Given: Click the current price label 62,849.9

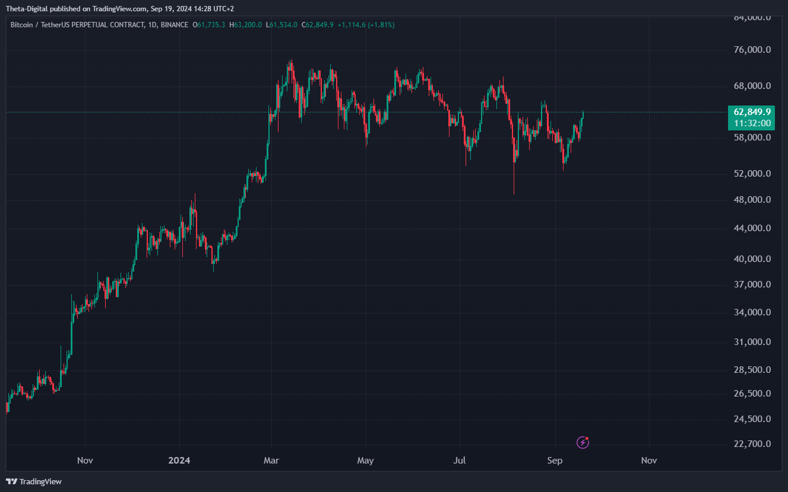Looking at the screenshot, I should [752, 112].
